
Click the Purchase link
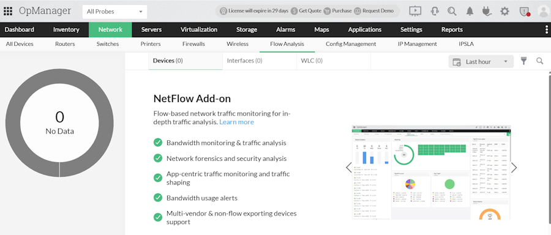342,11
